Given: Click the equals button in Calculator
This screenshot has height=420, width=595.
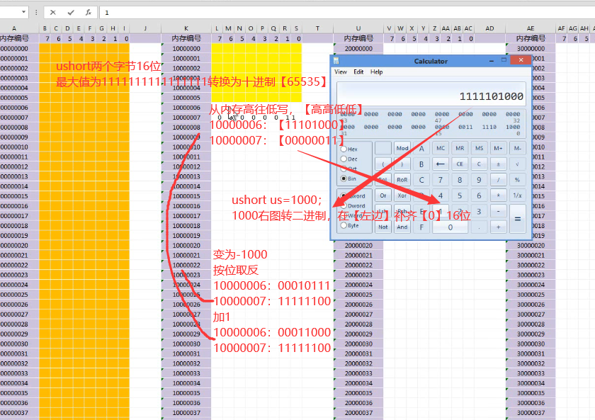Looking at the screenshot, I should click(518, 219).
